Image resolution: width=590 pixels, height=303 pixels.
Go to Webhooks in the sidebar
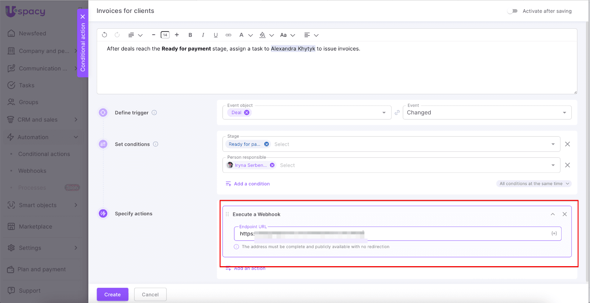point(32,171)
